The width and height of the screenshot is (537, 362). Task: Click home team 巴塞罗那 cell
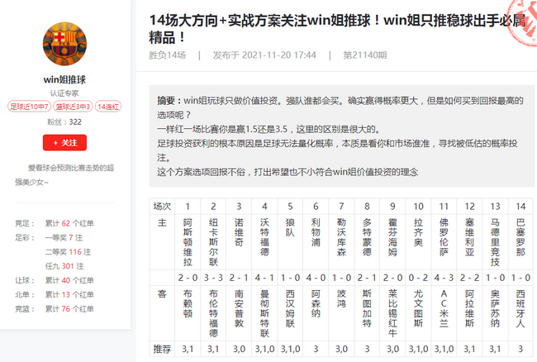[520, 242]
